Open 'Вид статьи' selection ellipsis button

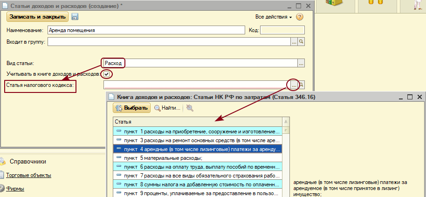pos(301,63)
